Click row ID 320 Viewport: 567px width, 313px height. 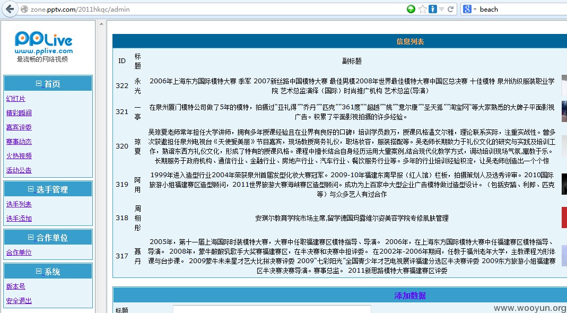coord(122,146)
